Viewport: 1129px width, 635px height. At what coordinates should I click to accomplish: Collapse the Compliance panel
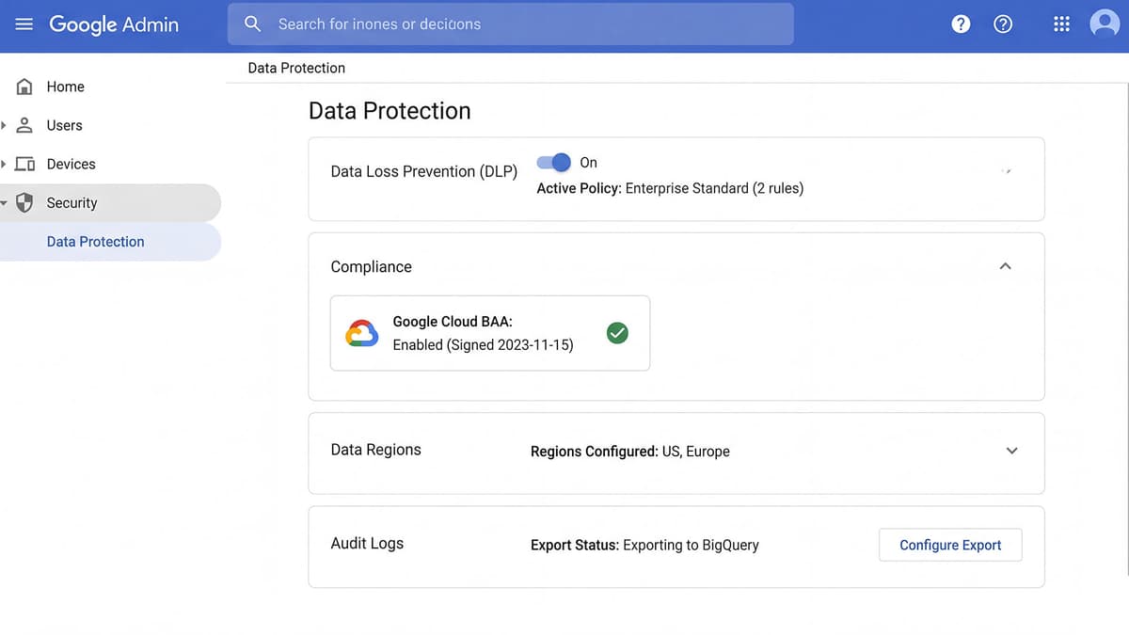click(1005, 266)
